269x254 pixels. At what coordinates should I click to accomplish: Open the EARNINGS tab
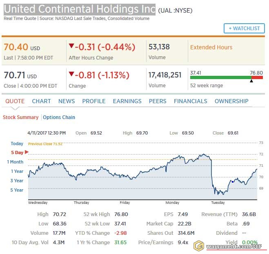(127, 101)
